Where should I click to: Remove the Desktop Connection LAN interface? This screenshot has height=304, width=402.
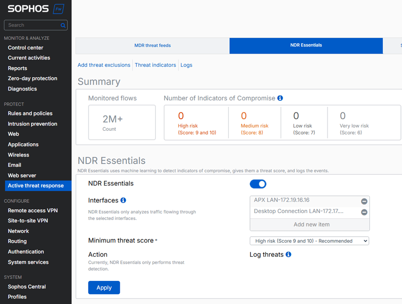[364, 212]
